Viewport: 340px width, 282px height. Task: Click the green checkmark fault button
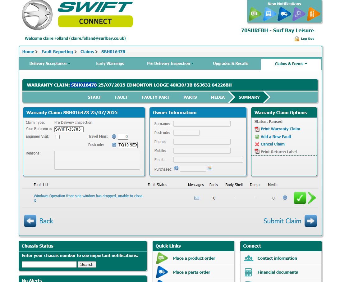point(300,198)
